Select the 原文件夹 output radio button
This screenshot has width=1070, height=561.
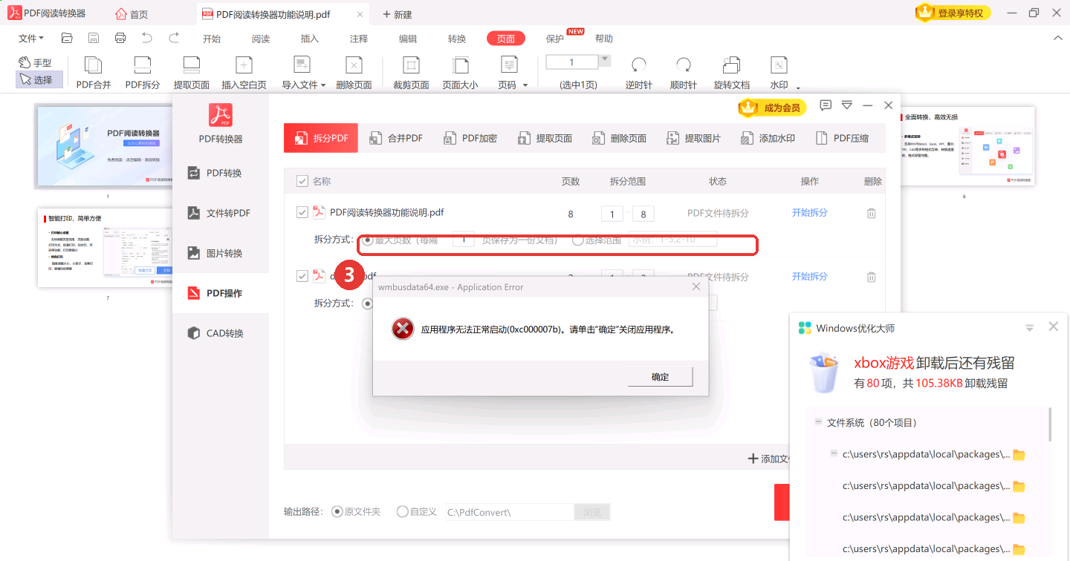(x=337, y=511)
